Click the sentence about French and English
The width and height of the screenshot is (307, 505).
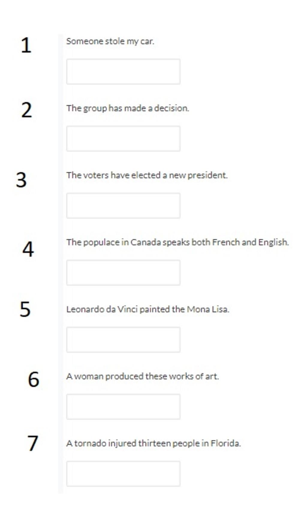(x=177, y=242)
